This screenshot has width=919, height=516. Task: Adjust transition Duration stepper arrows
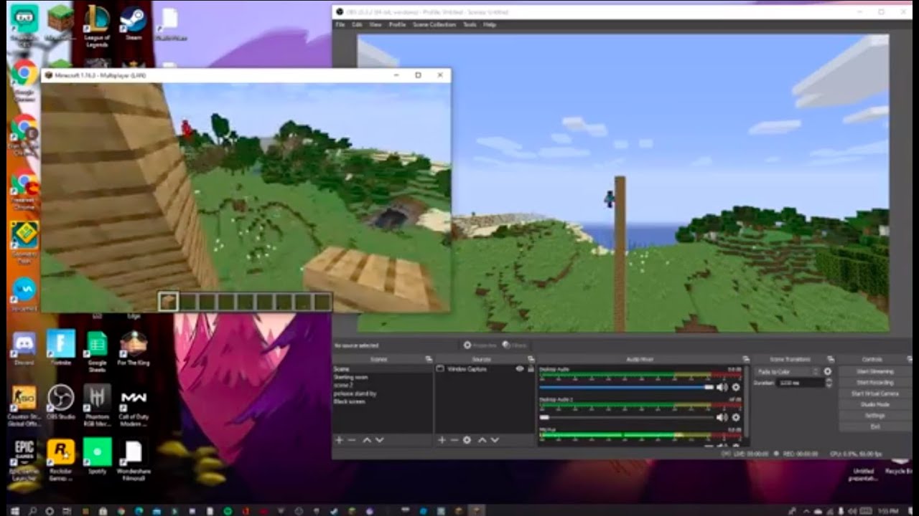tap(829, 383)
